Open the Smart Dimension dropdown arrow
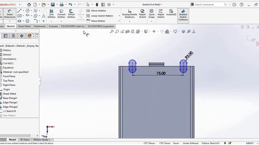Image resolution: width=259 pixels, height=145 pixels. (x=10, y=21)
